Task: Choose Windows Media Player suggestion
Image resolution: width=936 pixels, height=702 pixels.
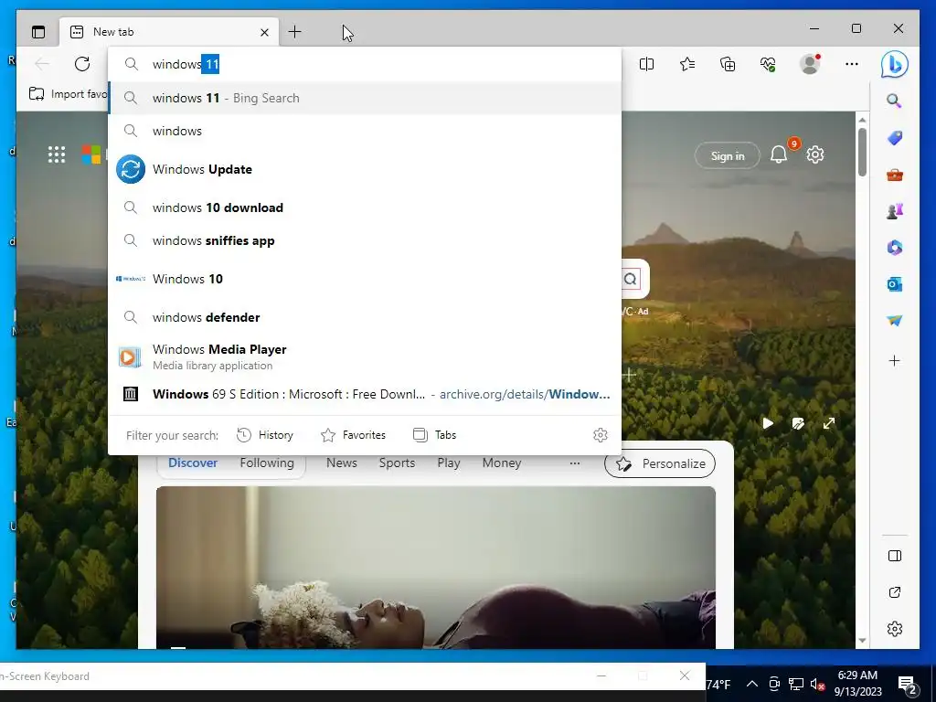Action: (x=365, y=356)
